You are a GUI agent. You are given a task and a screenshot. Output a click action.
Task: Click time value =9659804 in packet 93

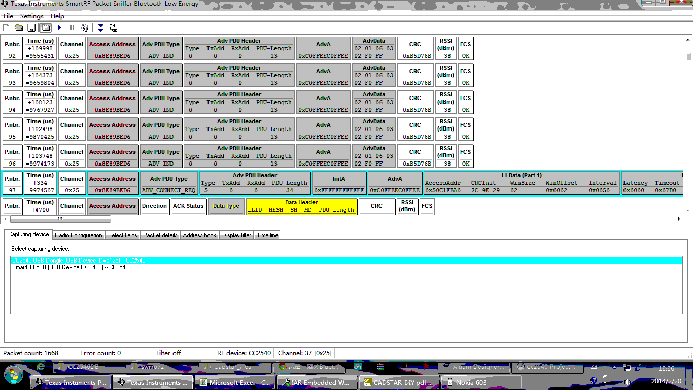point(41,83)
